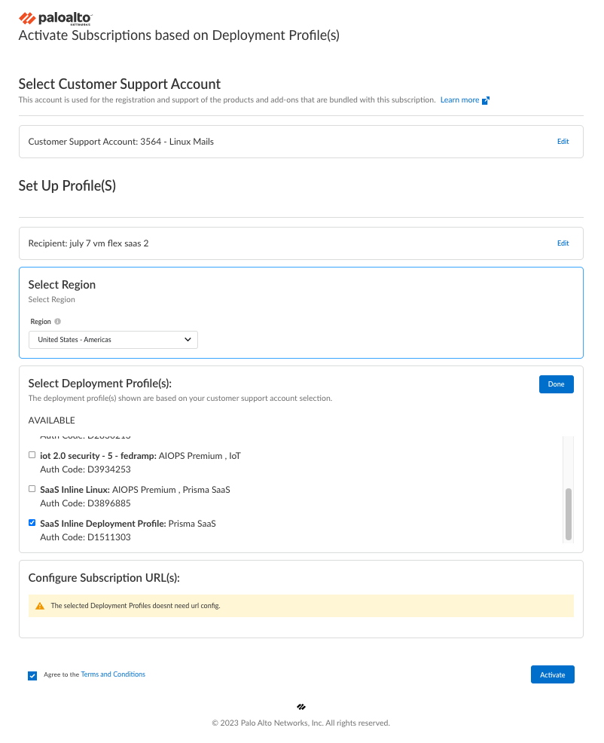Click the info icon next to Region
604x743 pixels.
coord(58,322)
